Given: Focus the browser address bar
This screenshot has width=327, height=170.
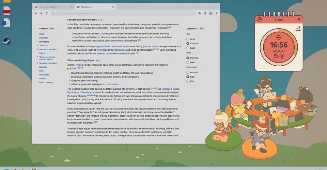Looking at the screenshot, I should click(123, 14).
